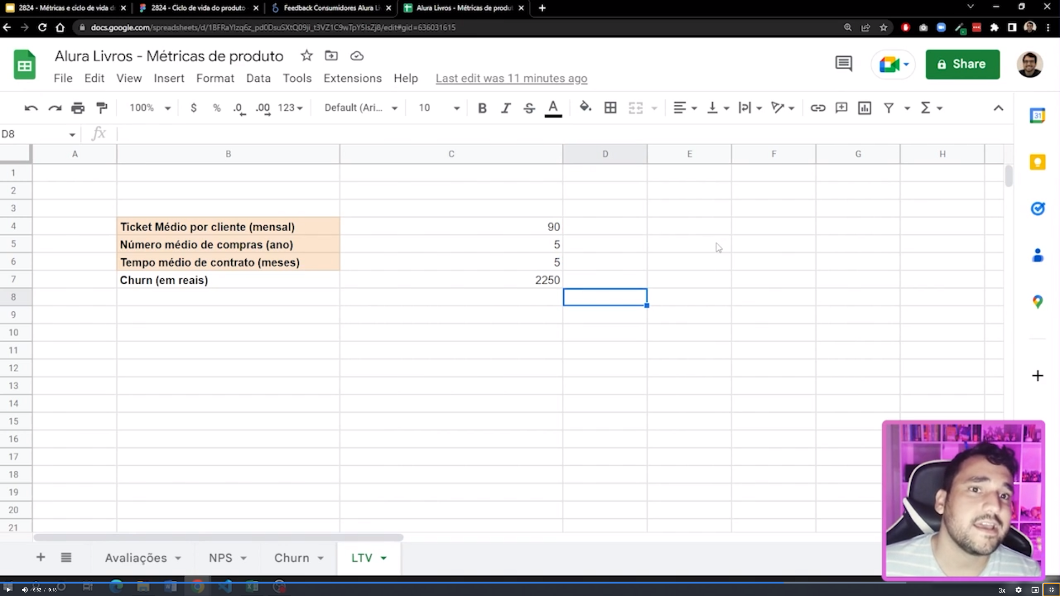Switch to the NPS sheet tab

(x=220, y=558)
